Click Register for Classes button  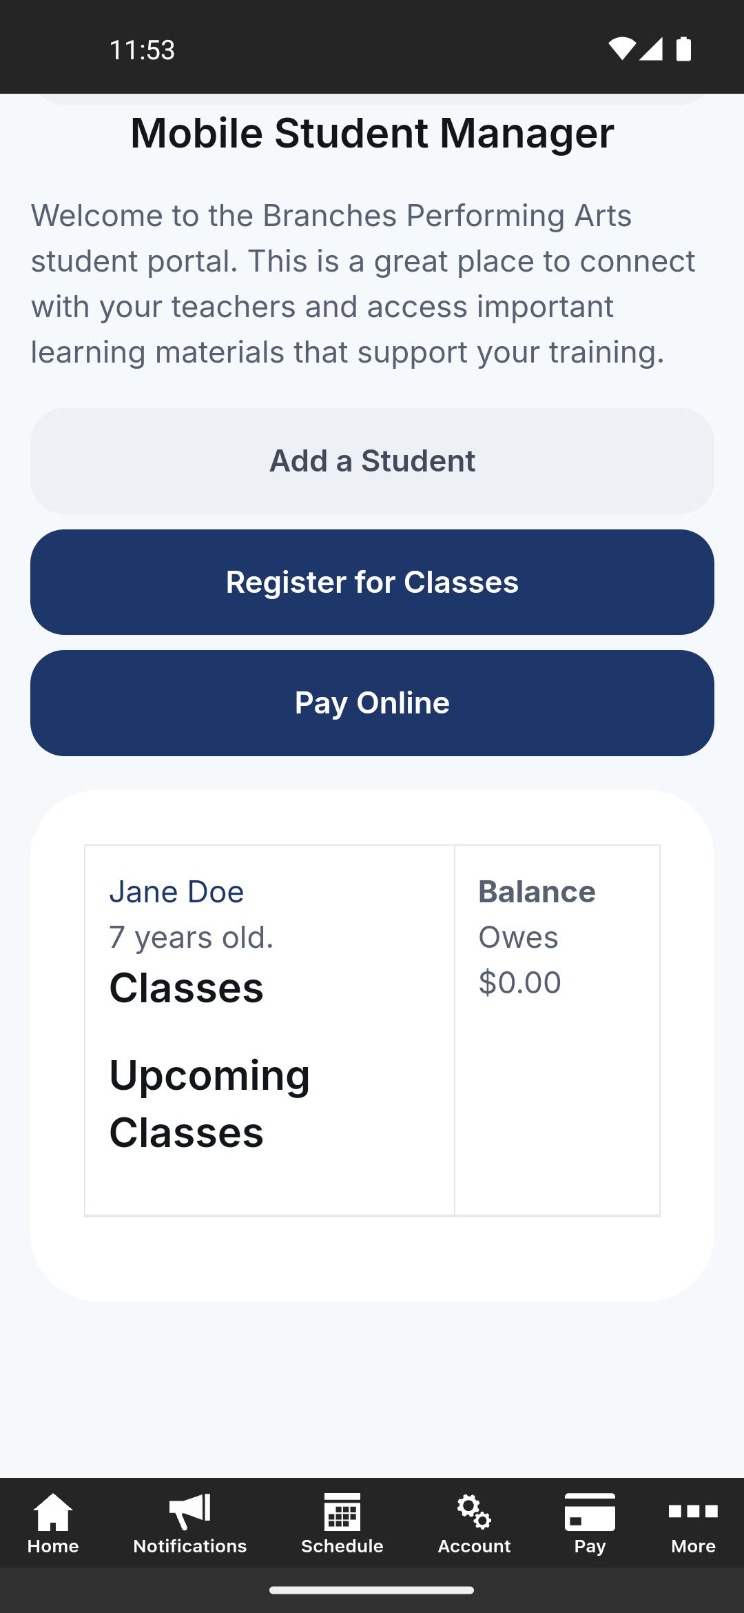[372, 582]
